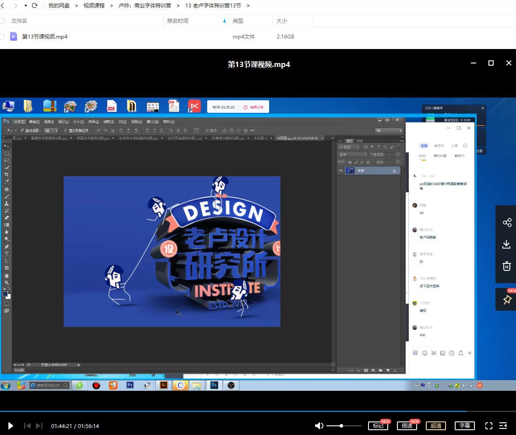Image resolution: width=516 pixels, height=435 pixels.
Task: Open the navigation history dropdown arrow
Action: click(x=26, y=6)
